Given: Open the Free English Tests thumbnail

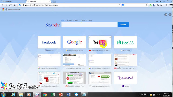Looking at the screenshot, I should (x=49, y=78).
